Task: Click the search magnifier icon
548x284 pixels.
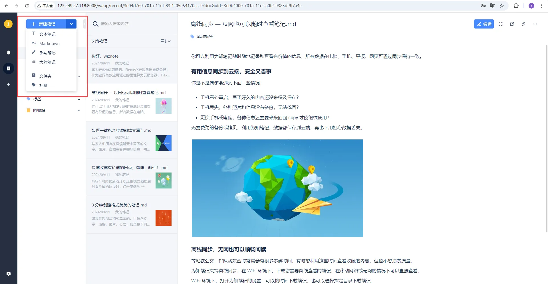Action: tap(96, 24)
